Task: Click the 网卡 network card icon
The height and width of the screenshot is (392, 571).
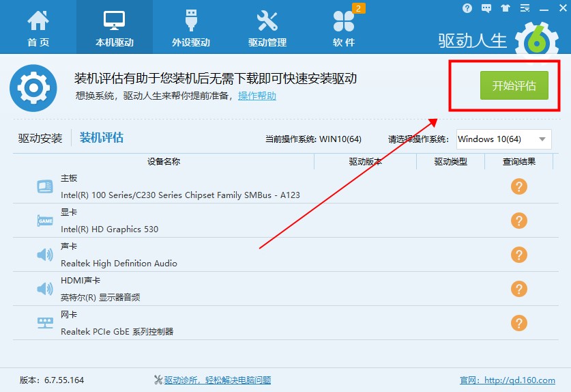Action: (45, 323)
